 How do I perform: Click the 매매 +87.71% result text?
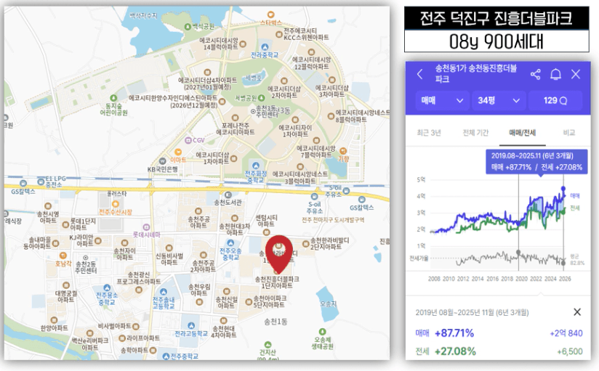[x=445, y=333]
